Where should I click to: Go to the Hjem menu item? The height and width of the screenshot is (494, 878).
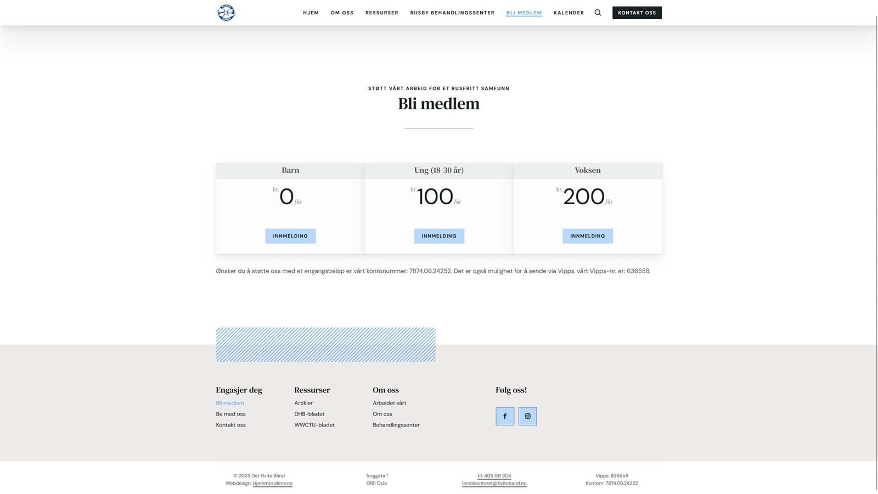pos(311,13)
